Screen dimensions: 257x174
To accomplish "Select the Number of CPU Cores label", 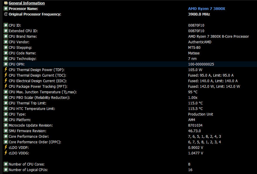I will (27, 164).
